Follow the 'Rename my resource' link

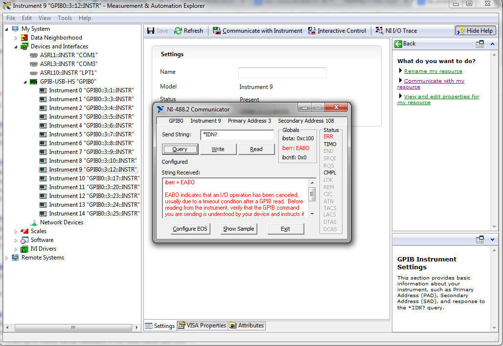click(x=433, y=71)
